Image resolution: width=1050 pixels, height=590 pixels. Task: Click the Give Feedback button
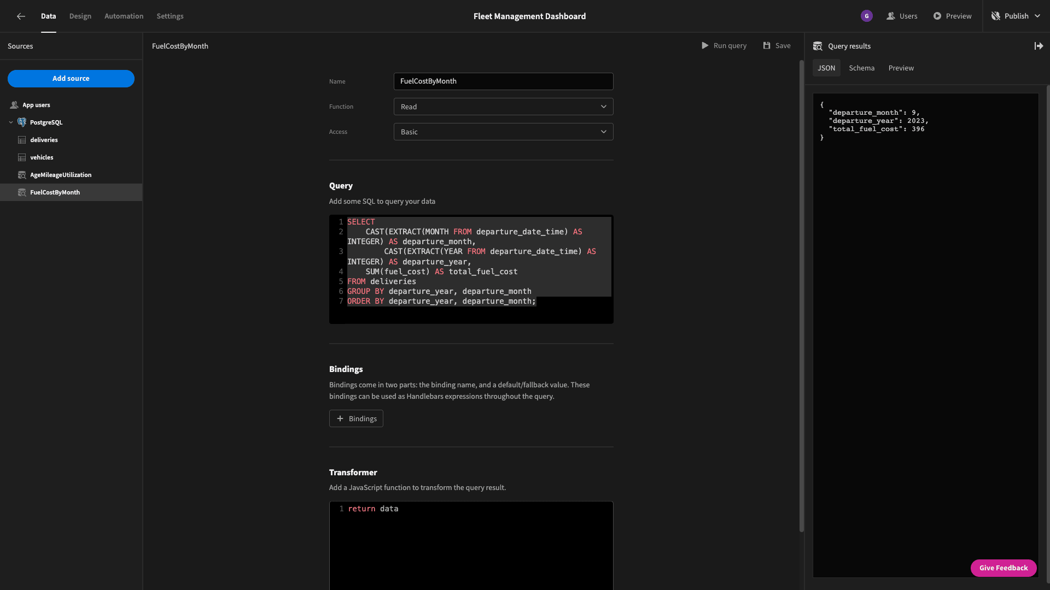1004,568
